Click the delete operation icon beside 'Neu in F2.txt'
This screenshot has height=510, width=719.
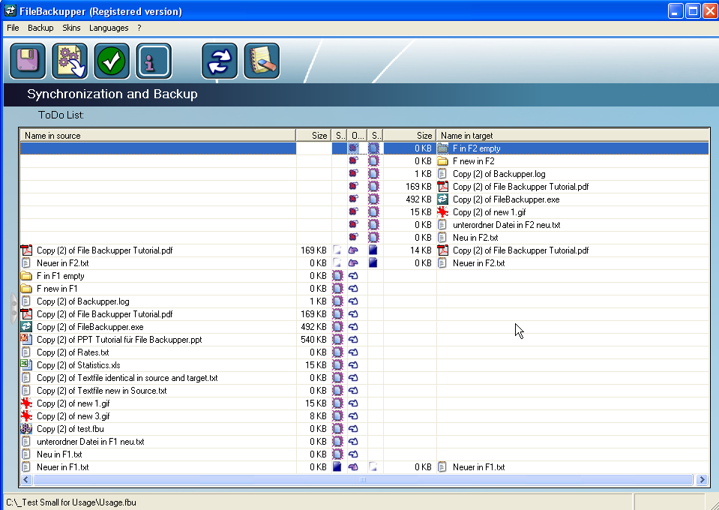(x=353, y=238)
